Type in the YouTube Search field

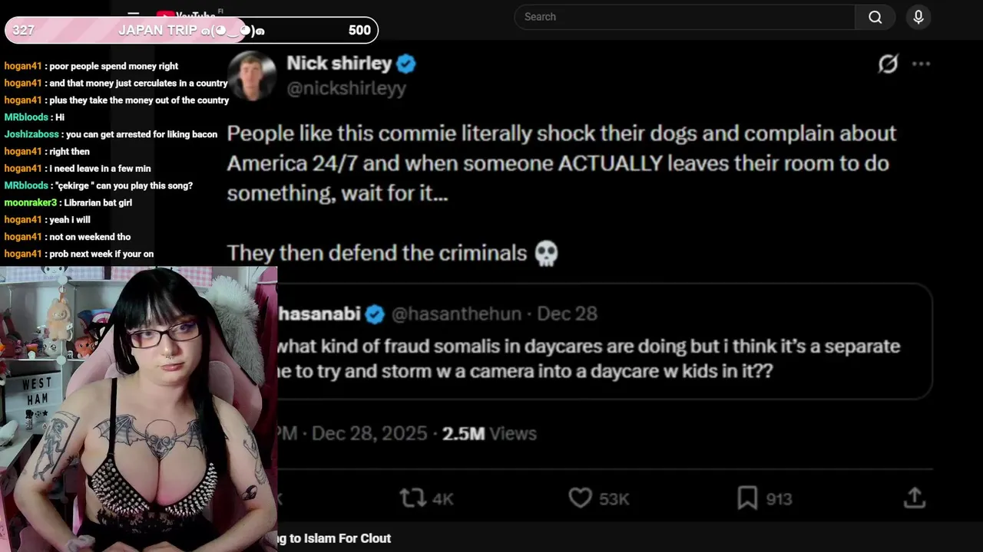click(683, 17)
